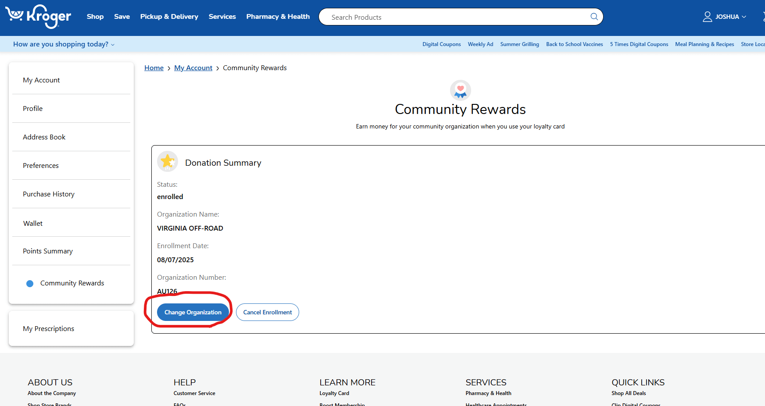Image resolution: width=765 pixels, height=406 pixels.
Task: Open 5 Times Digital Coupons link
Action: [x=639, y=44]
